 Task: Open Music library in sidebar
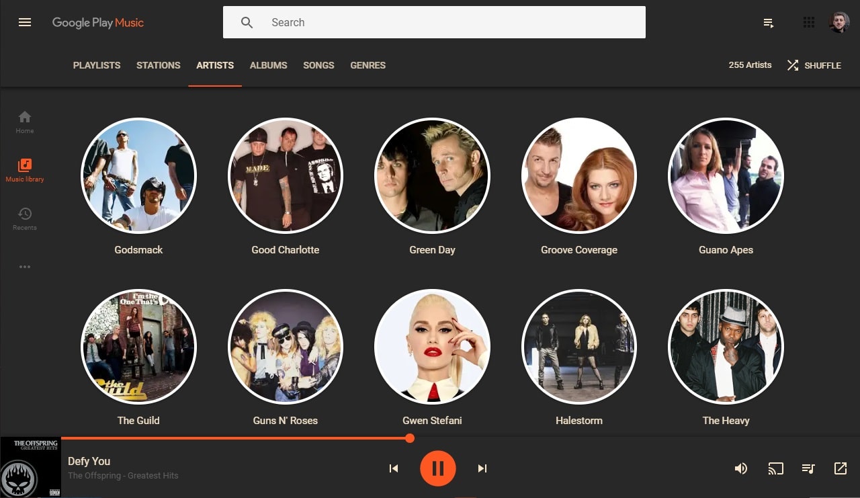25,170
